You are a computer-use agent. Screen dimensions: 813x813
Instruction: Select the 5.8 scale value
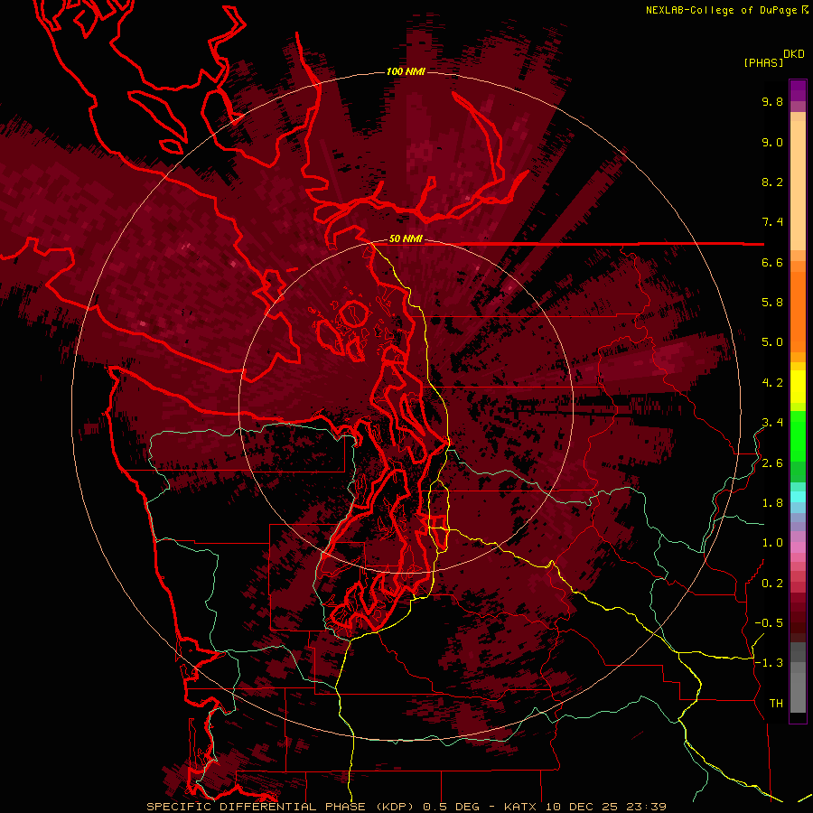pos(772,303)
